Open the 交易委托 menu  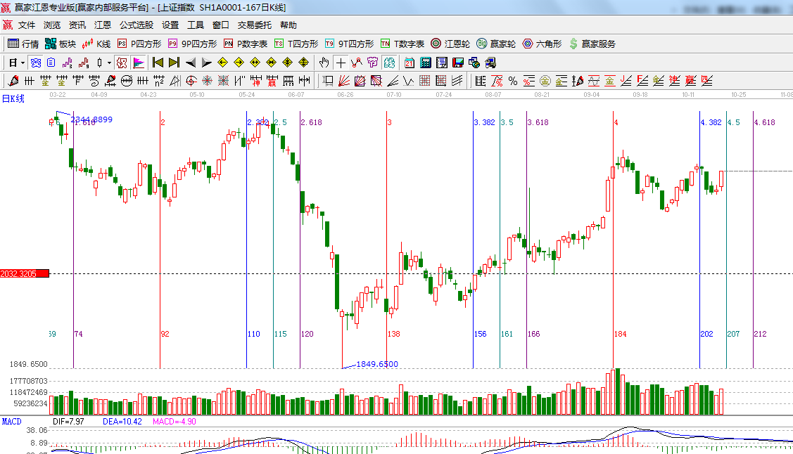[x=254, y=25]
